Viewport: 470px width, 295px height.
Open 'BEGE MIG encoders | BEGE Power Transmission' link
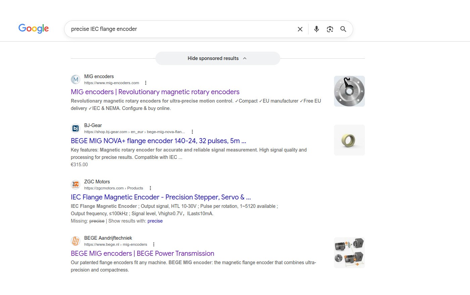(142, 253)
